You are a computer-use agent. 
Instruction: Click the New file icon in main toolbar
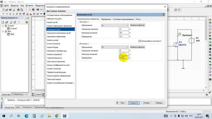point(4,10)
